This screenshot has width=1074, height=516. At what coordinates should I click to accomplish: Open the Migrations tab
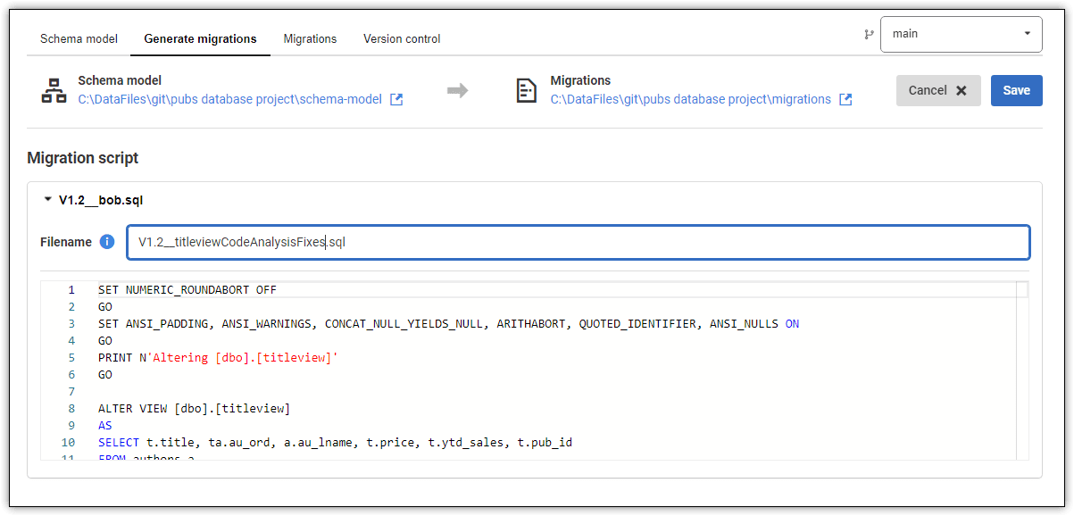tap(310, 38)
